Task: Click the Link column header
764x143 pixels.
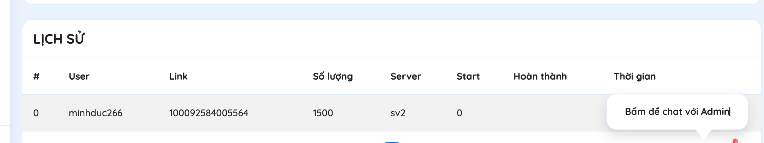Action: [x=178, y=76]
